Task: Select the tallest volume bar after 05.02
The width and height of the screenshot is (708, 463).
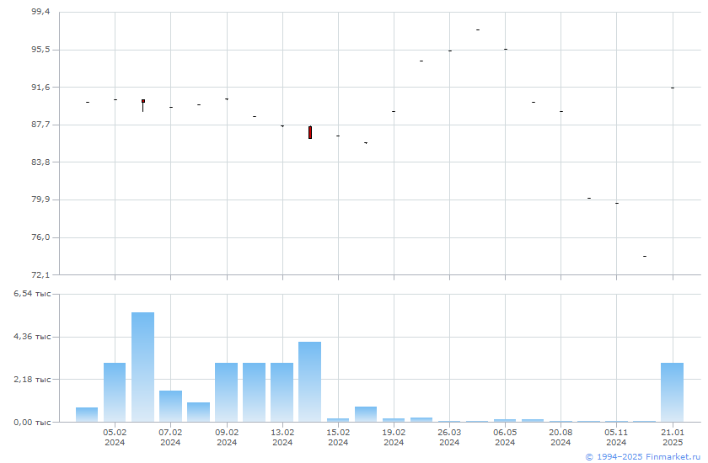Action: 142,367
